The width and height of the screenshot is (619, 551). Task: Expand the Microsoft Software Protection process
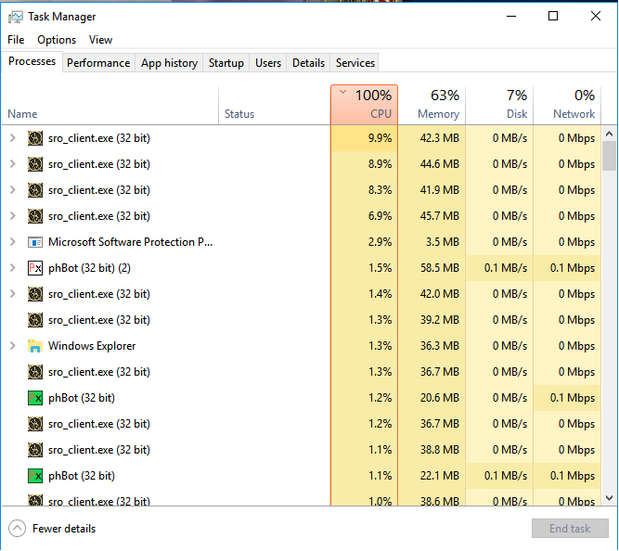point(12,242)
